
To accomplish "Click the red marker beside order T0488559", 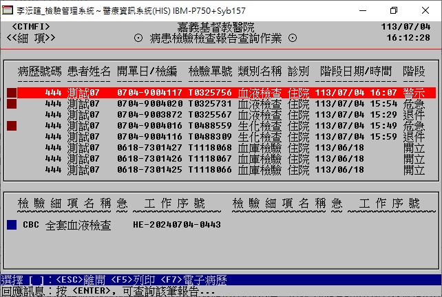I will pos(12,126).
